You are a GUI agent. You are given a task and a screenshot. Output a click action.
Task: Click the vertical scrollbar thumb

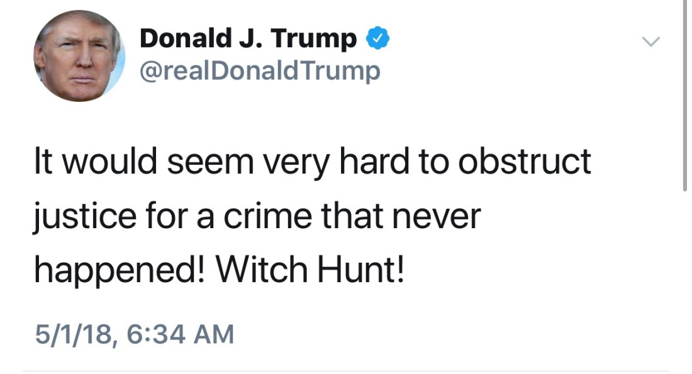click(685, 94)
